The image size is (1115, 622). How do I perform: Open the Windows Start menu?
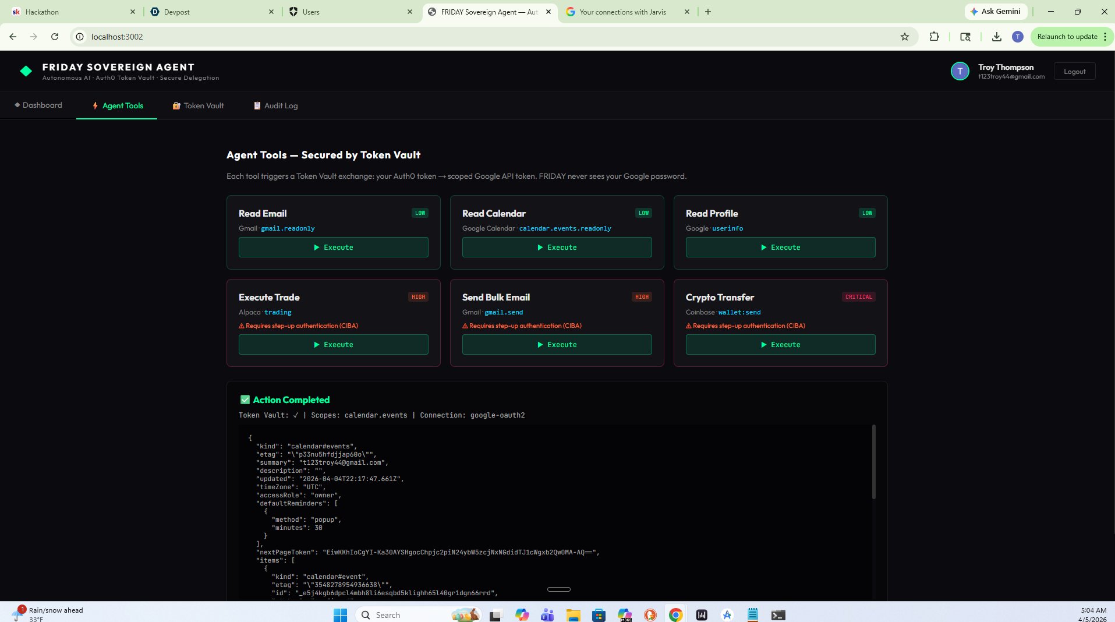coord(340,615)
